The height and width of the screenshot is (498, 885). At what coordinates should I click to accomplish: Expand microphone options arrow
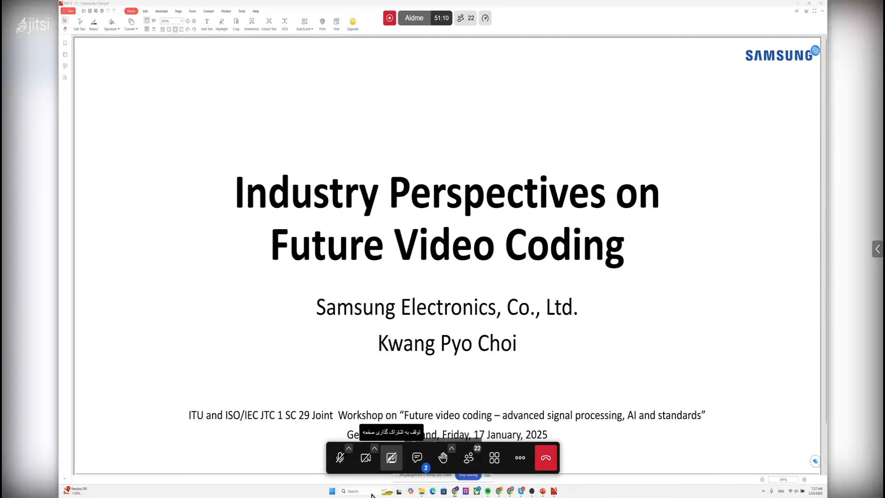click(349, 448)
